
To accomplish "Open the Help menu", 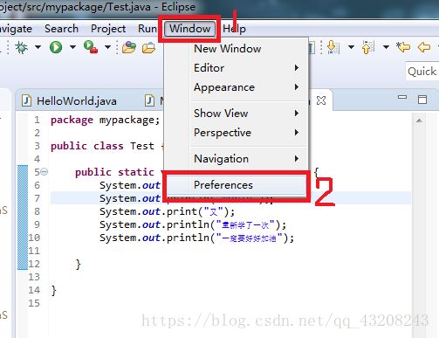I will pyautogui.click(x=234, y=29).
